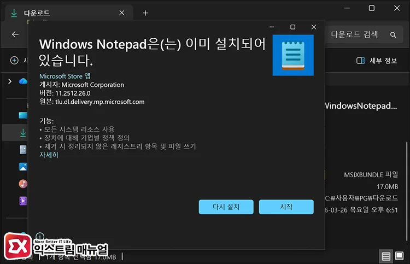Open the Pictures folder in sidebar
Viewport: 410px width, 264px height.
click(x=23, y=167)
